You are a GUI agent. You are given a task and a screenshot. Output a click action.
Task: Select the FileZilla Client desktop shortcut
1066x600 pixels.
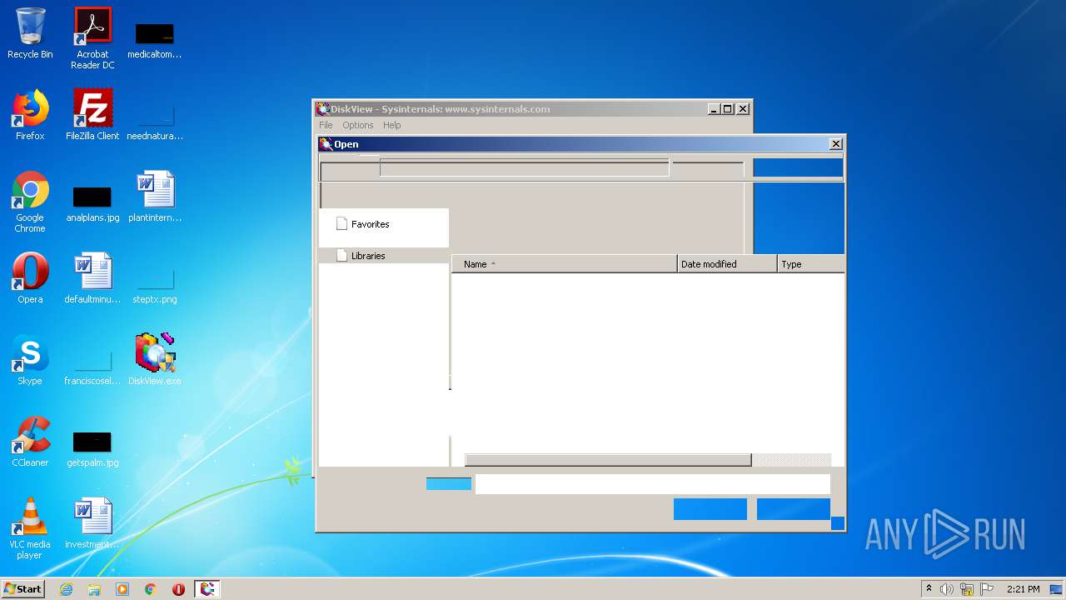point(92,115)
